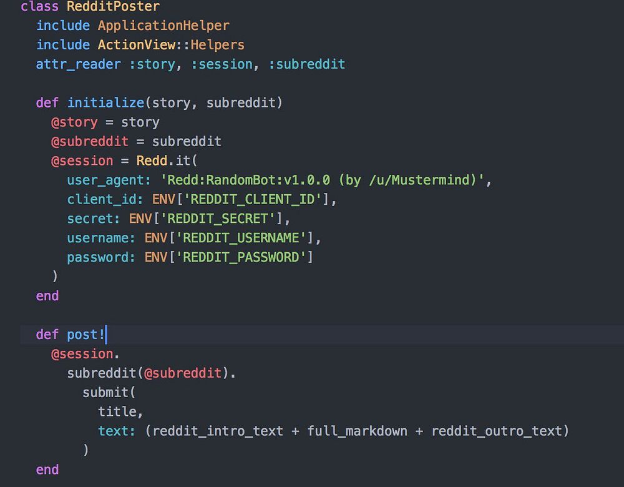
Task: Click the :subreddit symbol
Action: pyautogui.click(x=306, y=64)
